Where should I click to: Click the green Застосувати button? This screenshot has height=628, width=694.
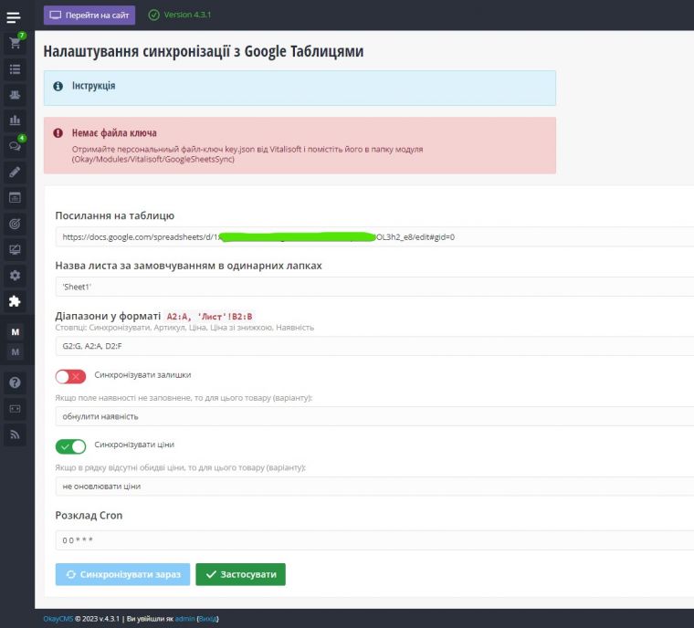coord(240,574)
